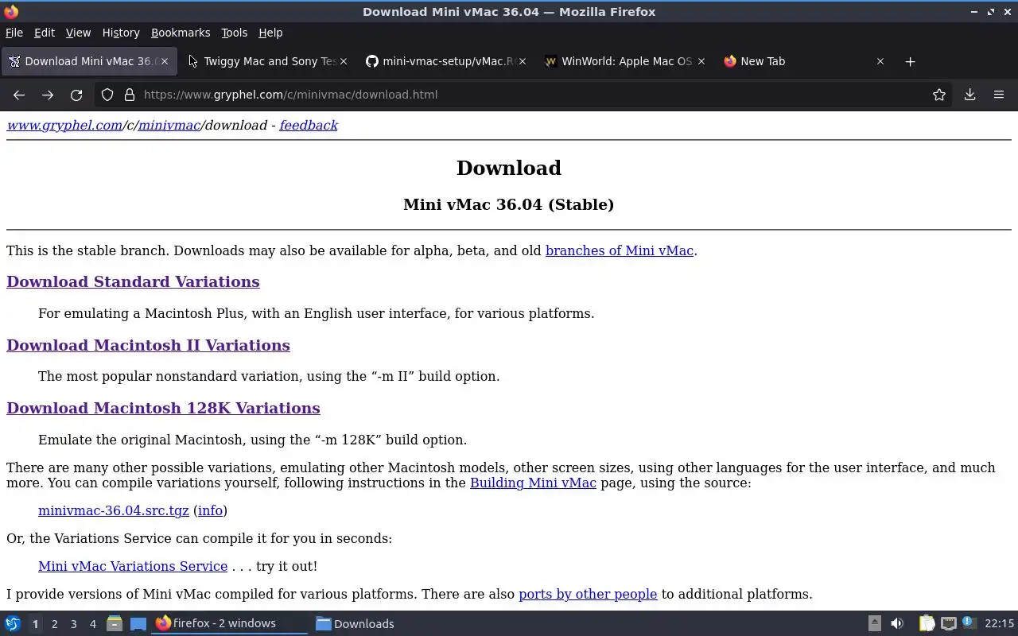
Task: Open Mini vMac Variations Service link
Action: pos(133,566)
